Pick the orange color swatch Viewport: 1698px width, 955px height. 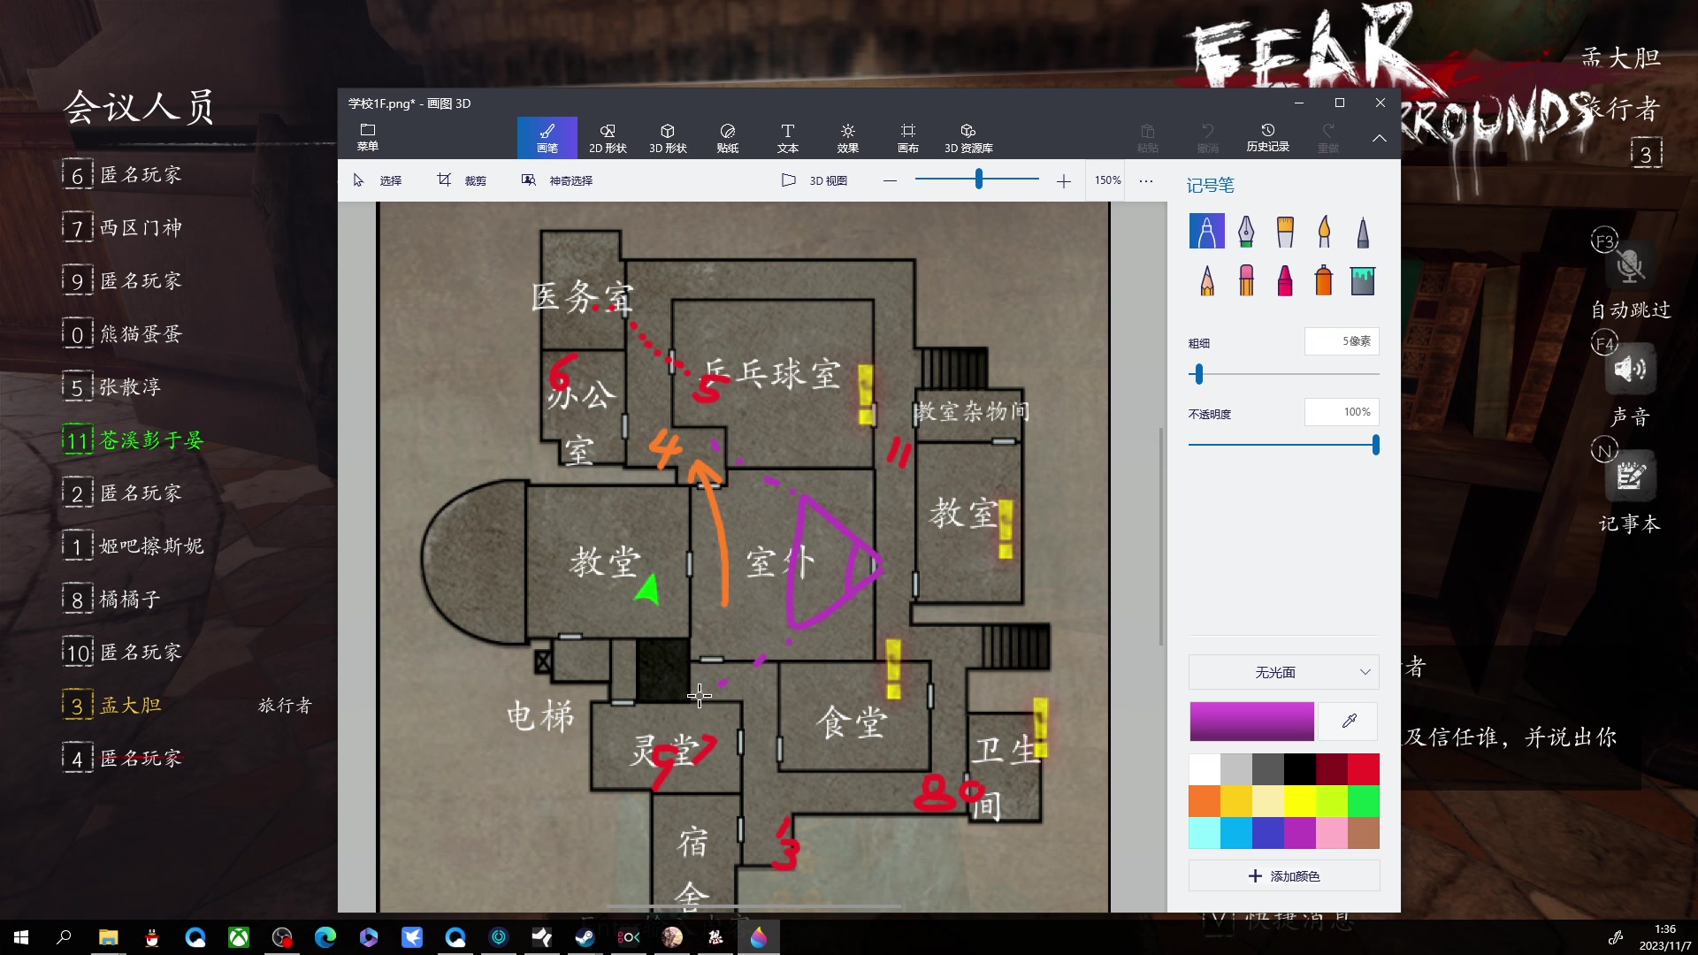(x=1205, y=801)
